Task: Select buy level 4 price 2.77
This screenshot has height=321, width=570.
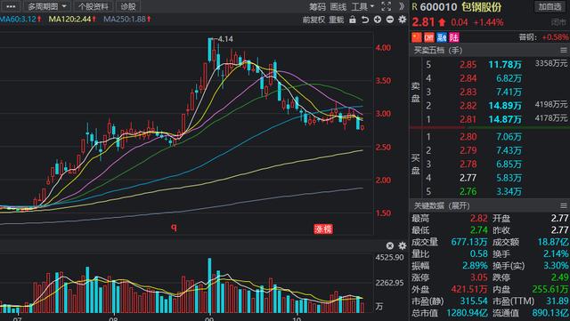Action: coord(468,178)
